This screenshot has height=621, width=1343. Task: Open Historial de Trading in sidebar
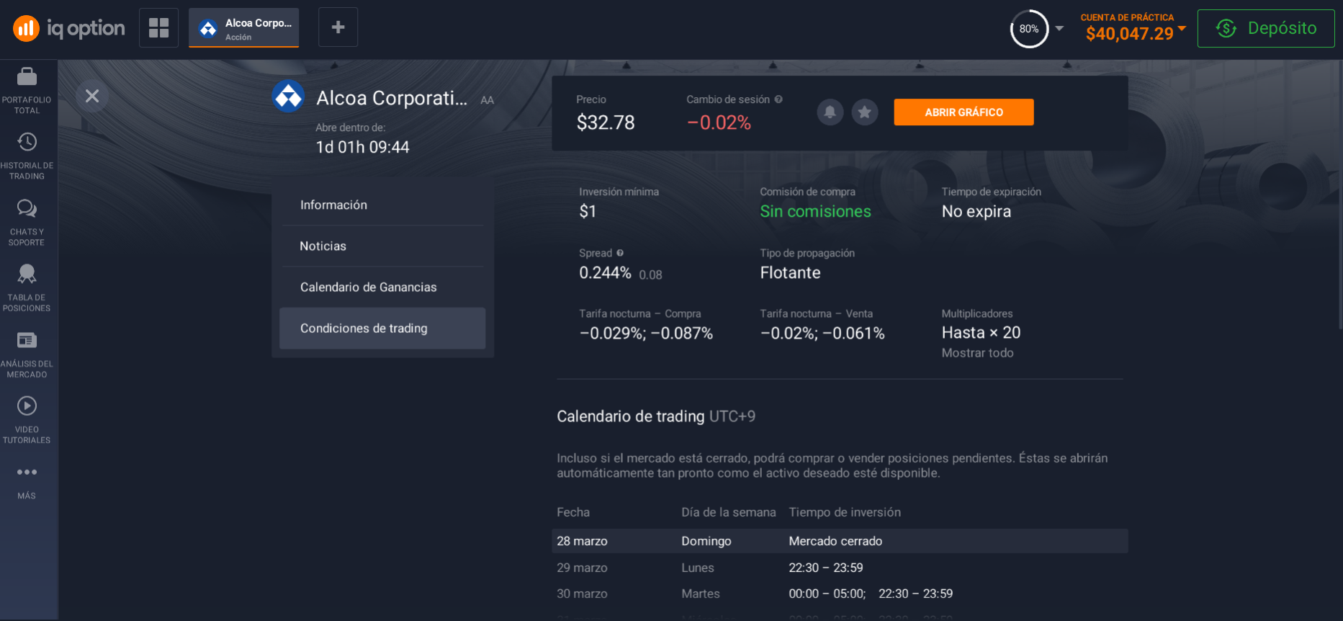coord(27,156)
